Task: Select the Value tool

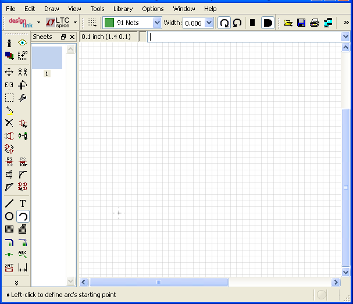Action: [23, 162]
